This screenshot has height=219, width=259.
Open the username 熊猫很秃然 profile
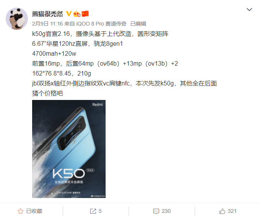coord(47,14)
